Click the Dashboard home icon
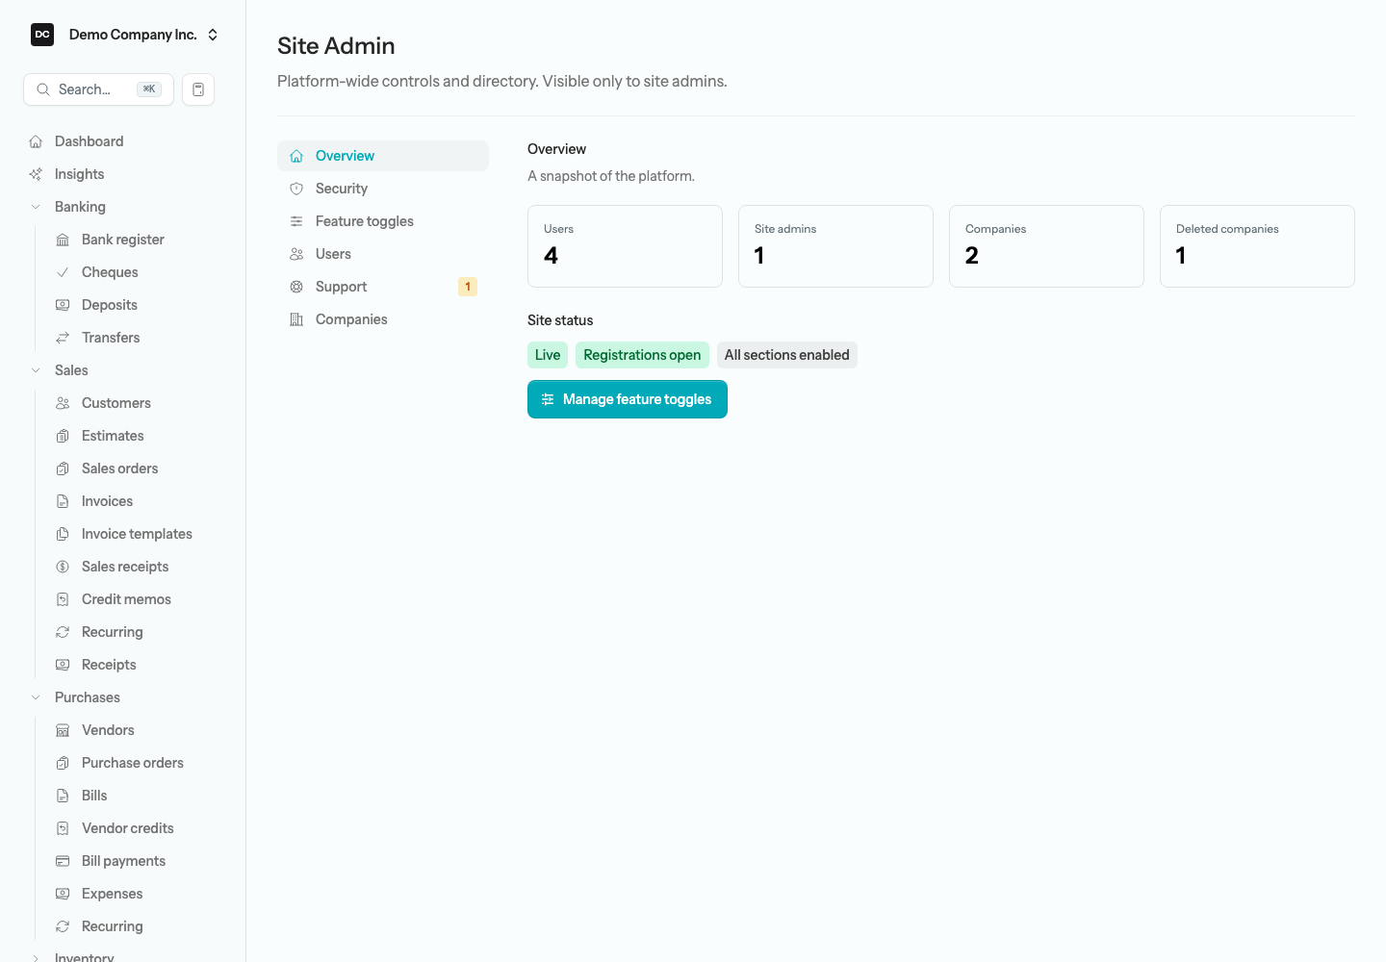This screenshot has width=1386, height=962. (x=36, y=141)
